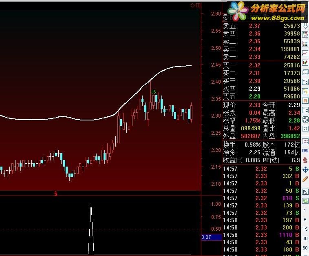
Task: Click the F12 icon in the sidebar
Action: tap(305, 110)
